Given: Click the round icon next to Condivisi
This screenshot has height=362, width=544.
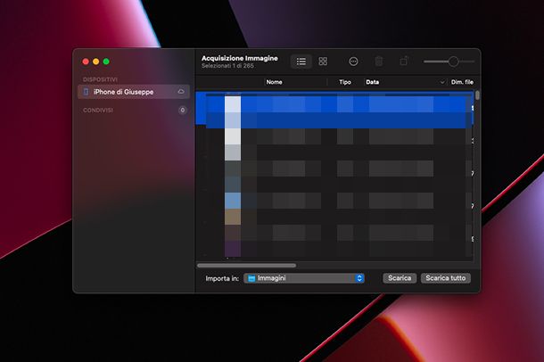Looking at the screenshot, I should 183,111.
